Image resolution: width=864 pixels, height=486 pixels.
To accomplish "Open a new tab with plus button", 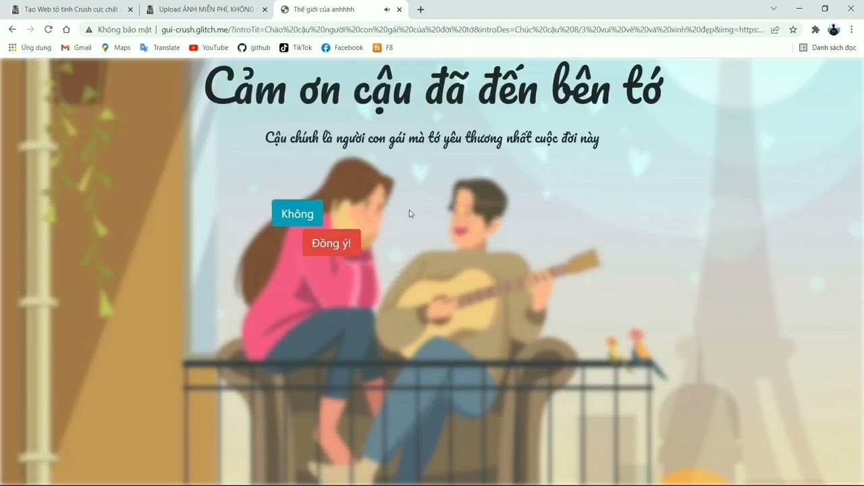I will 421,9.
